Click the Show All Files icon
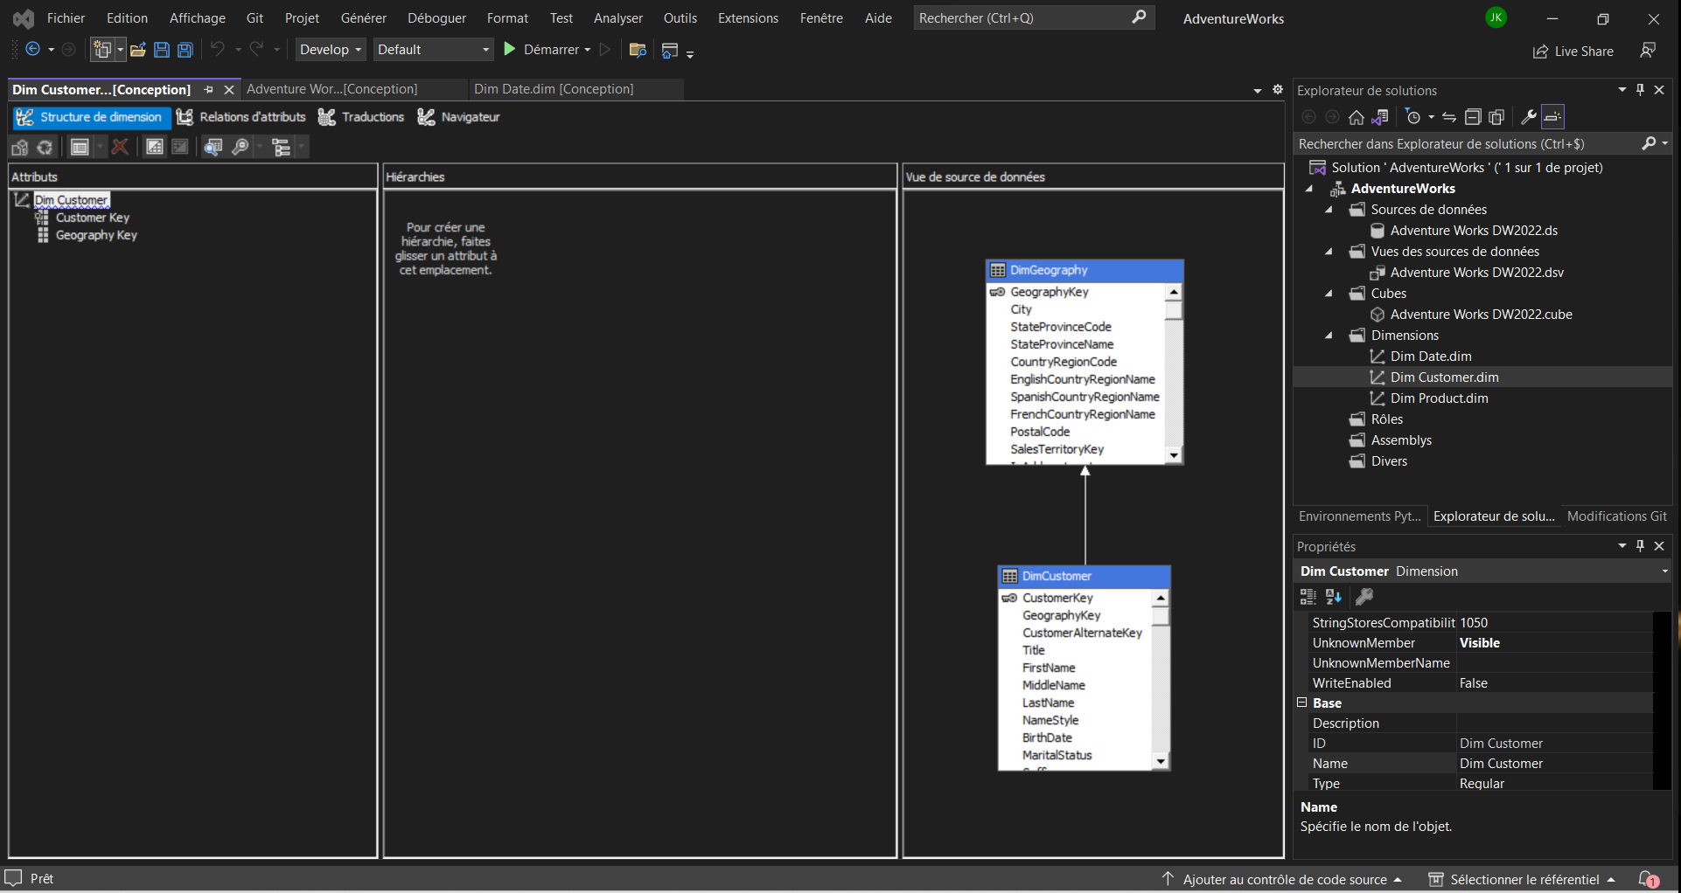 pos(1496,117)
